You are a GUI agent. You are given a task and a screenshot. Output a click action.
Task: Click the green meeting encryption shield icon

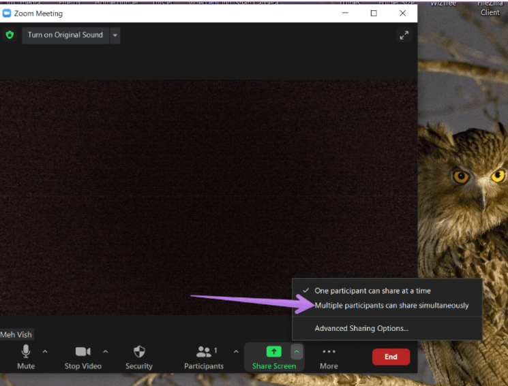[10, 35]
